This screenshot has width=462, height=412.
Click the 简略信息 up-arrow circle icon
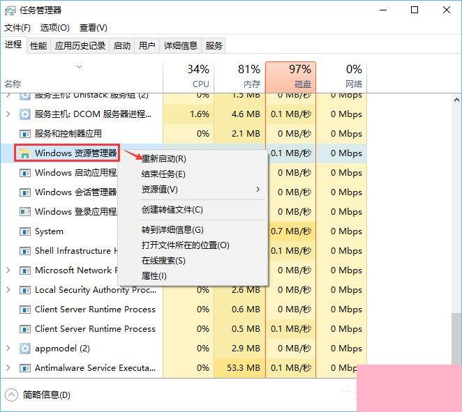(11, 395)
